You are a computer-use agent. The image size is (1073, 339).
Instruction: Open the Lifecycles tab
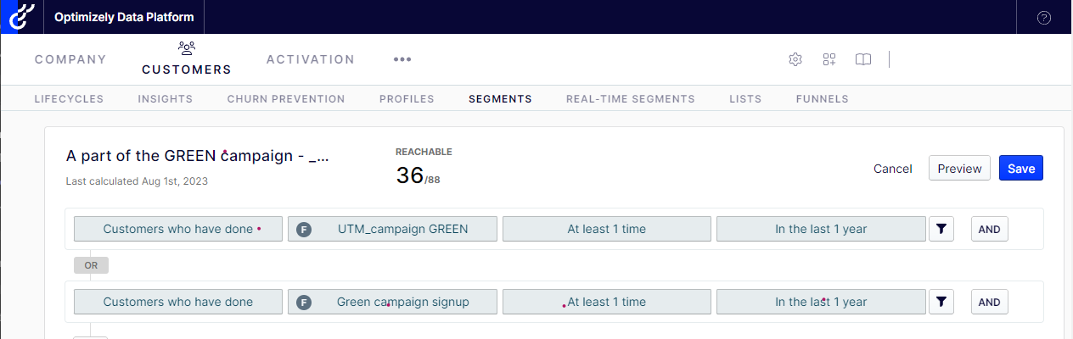point(69,99)
